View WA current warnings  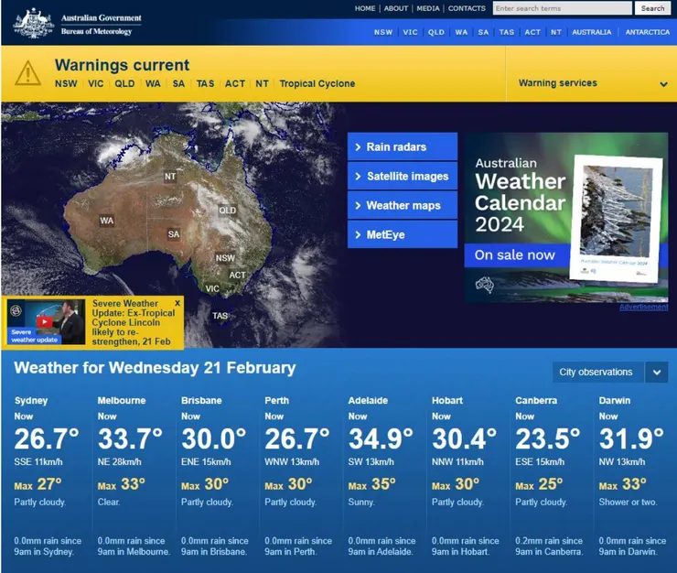point(153,83)
